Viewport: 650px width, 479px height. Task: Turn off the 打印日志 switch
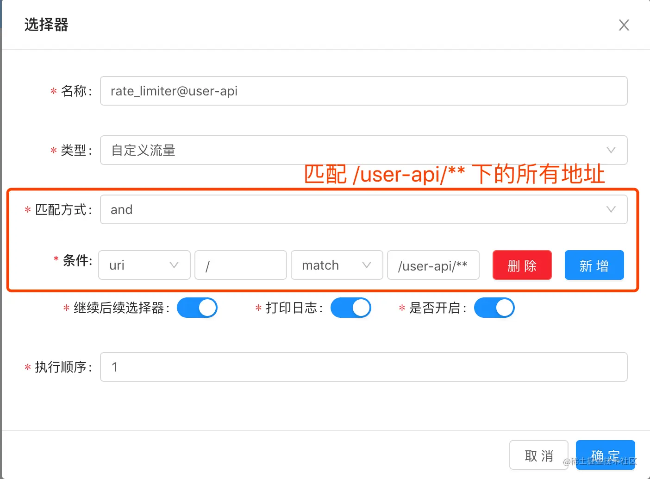coord(350,307)
